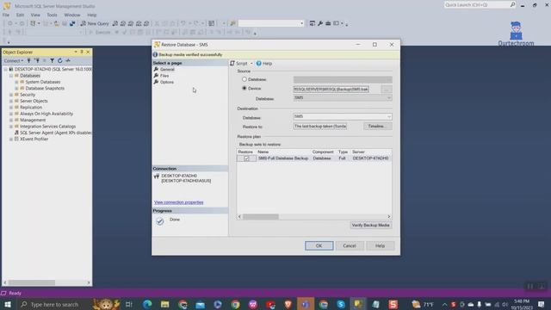
Task: Click the Timeline button
Action: [x=377, y=127]
